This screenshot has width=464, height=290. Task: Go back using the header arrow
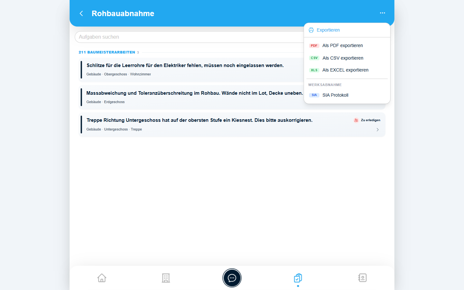click(x=81, y=13)
